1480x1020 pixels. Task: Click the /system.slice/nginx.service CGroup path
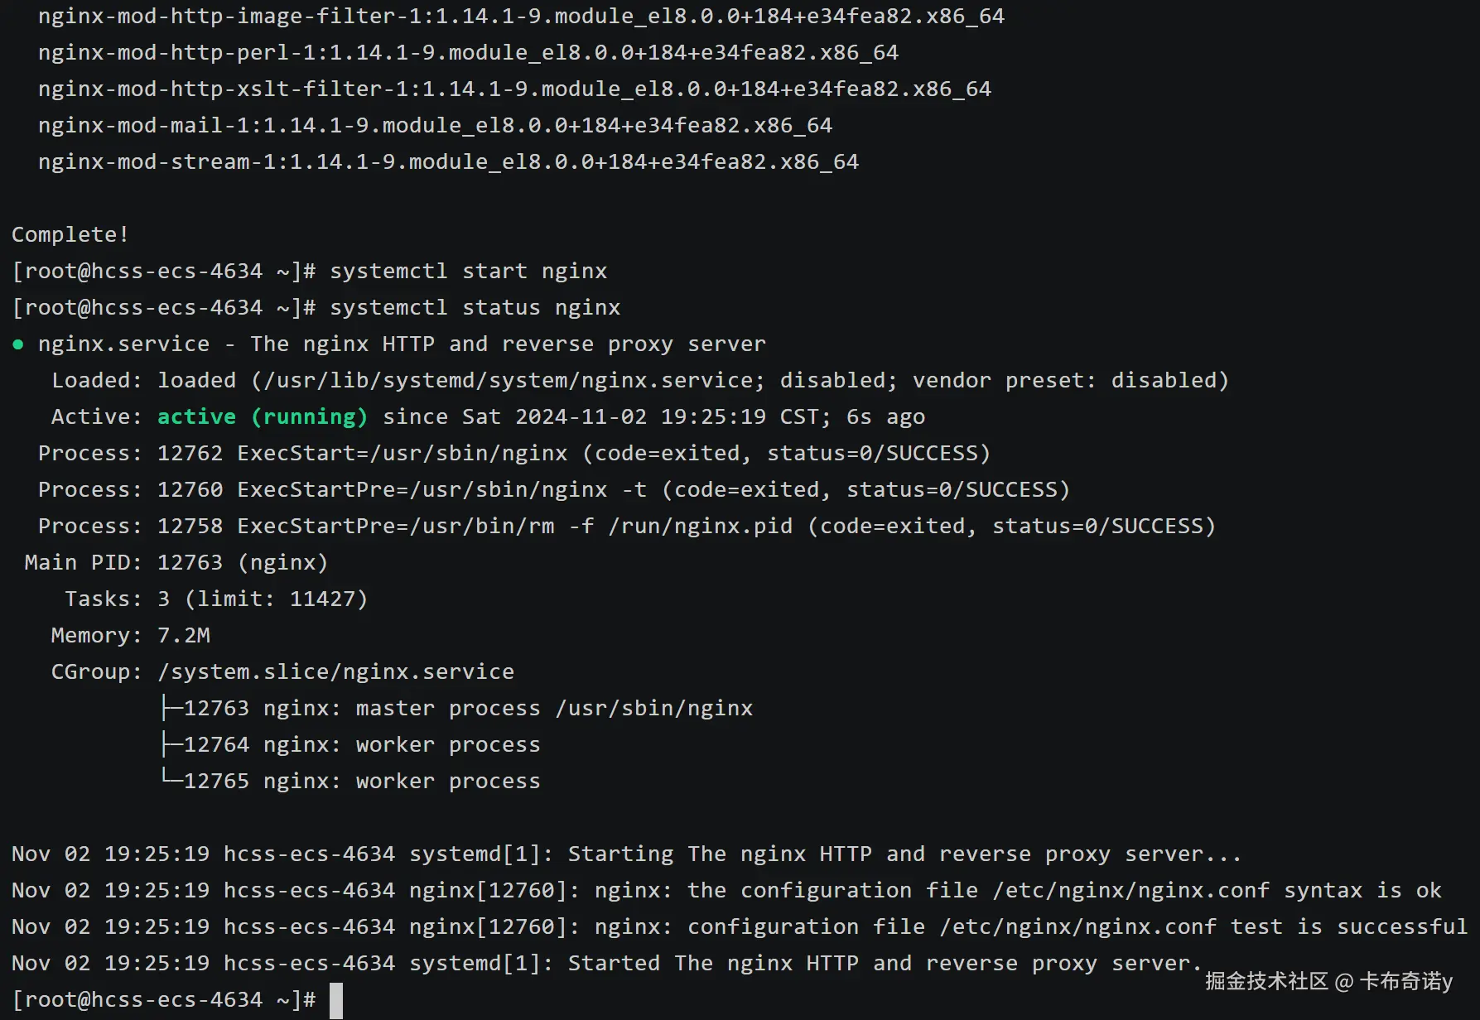[x=335, y=671]
